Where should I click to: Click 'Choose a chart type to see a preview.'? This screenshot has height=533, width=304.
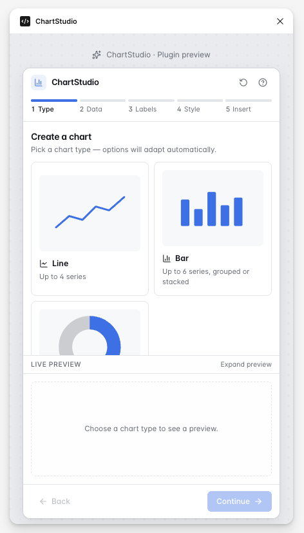coord(151,429)
